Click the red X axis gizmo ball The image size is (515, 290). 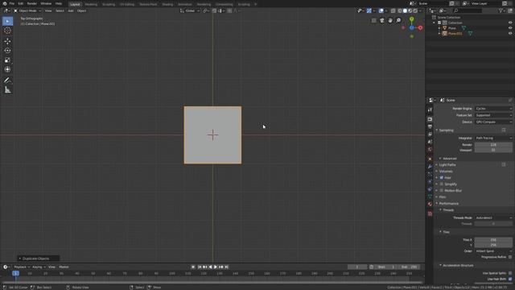pos(420,28)
